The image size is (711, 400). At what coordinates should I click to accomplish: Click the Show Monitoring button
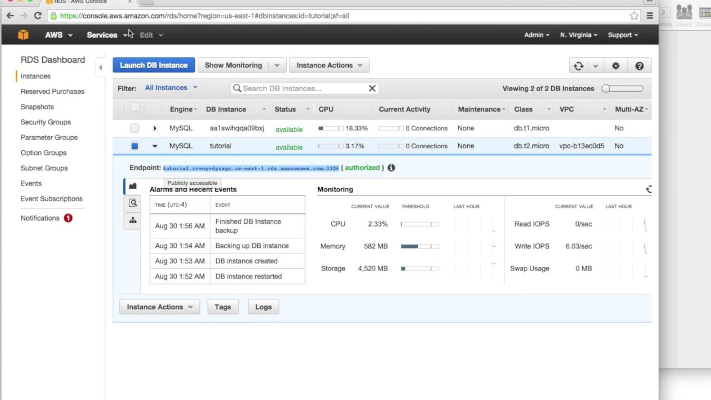233,66
